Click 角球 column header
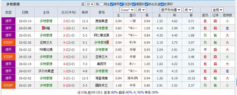The image size is (237, 95). point(85,12)
